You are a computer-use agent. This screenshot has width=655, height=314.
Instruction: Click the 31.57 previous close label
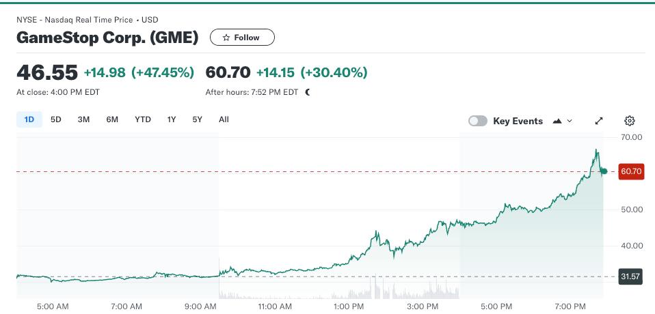pos(630,276)
